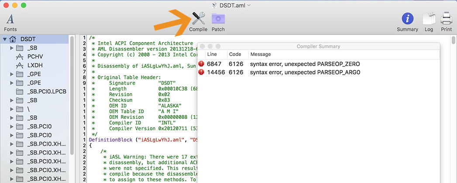Collapse the DSDT root tree node
The width and height of the screenshot is (457, 183).
tap(5, 39)
